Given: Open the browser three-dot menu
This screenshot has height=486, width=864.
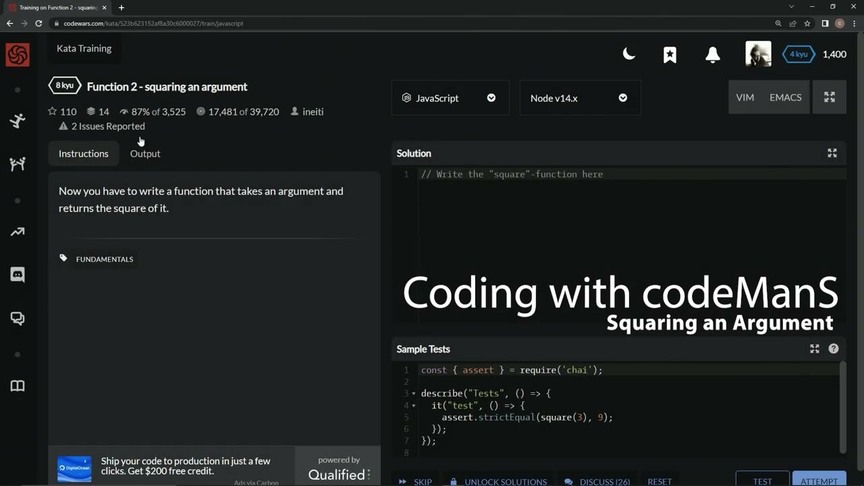Looking at the screenshot, I should pyautogui.click(x=855, y=23).
